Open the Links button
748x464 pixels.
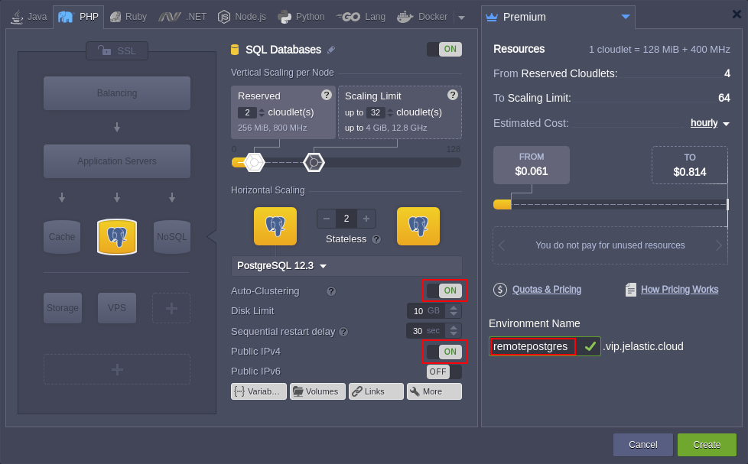[376, 391]
